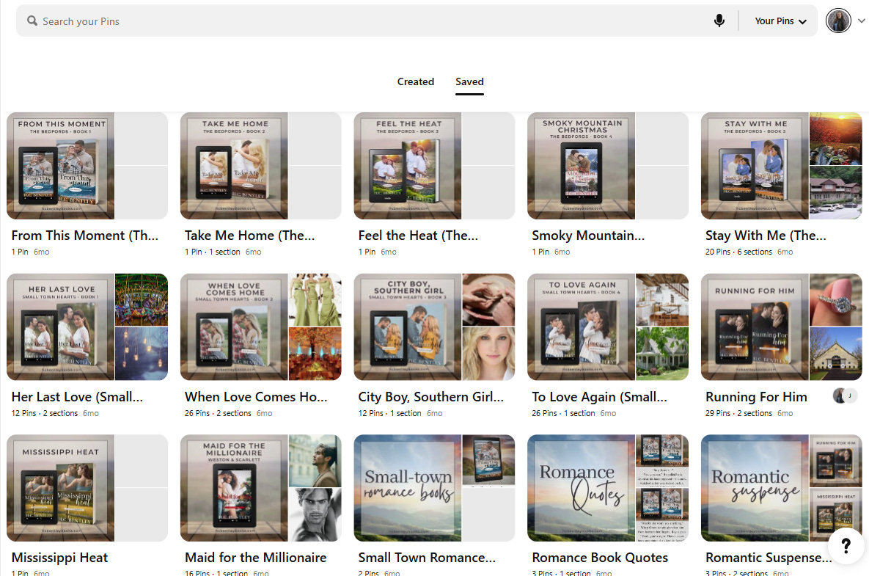The image size is (869, 576).
Task: Open When Love Comes Home board cover
Action: 234,327
